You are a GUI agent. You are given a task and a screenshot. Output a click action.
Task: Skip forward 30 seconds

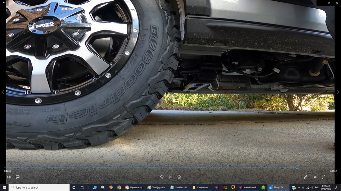click(179, 177)
